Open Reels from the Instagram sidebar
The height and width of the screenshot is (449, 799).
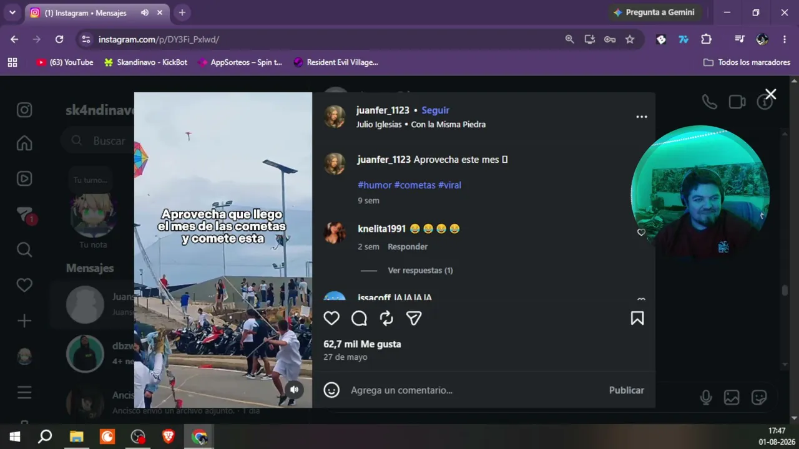[x=24, y=179]
